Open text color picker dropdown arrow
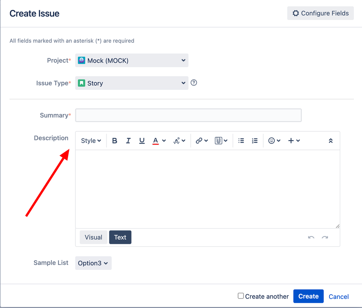 (164, 141)
